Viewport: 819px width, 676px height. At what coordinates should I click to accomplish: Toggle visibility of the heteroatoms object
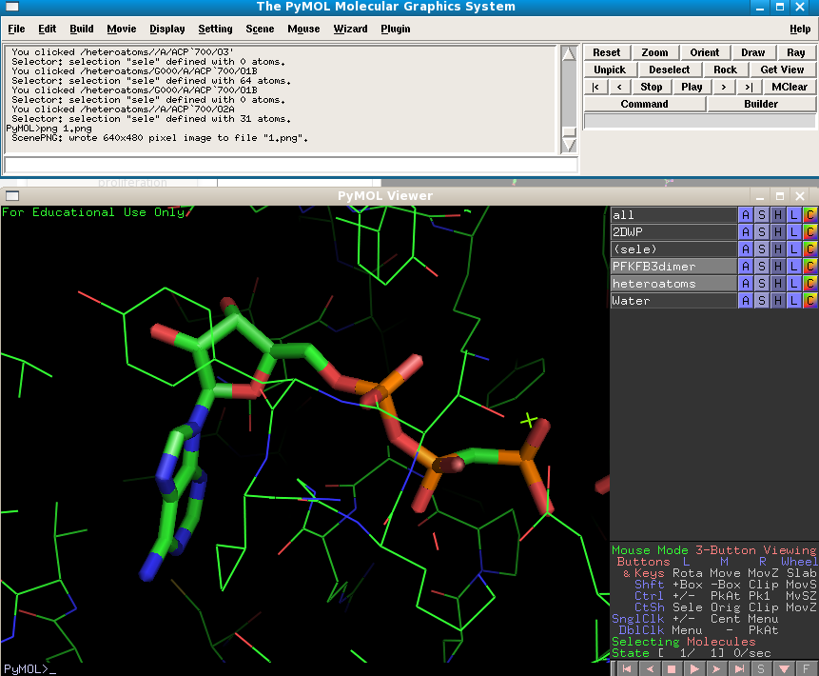(673, 284)
